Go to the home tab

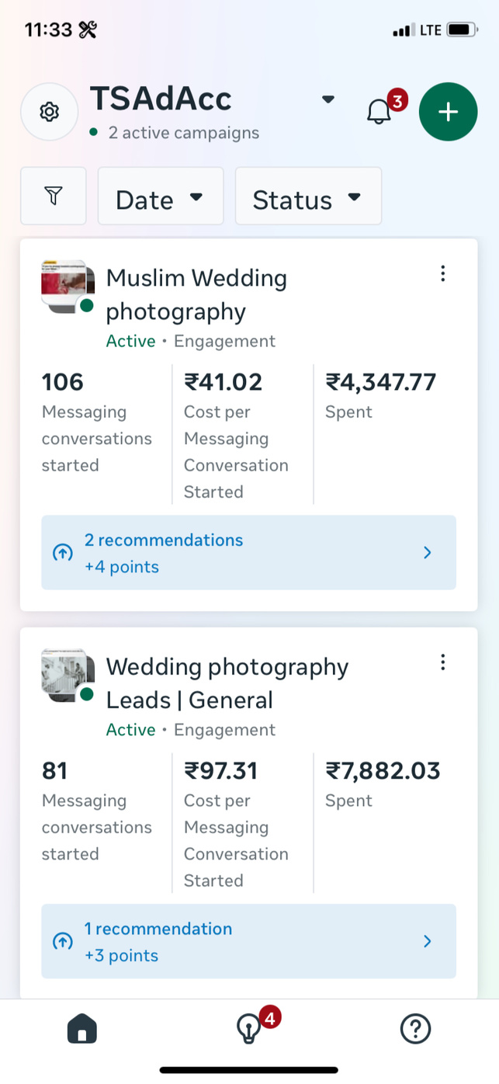point(82,1030)
